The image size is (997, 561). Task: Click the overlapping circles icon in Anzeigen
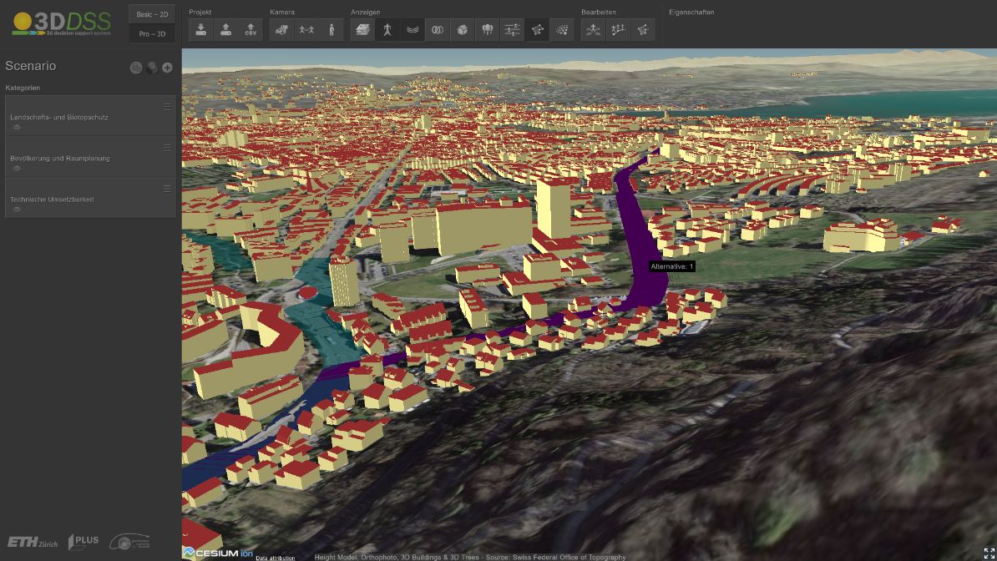[437, 30]
